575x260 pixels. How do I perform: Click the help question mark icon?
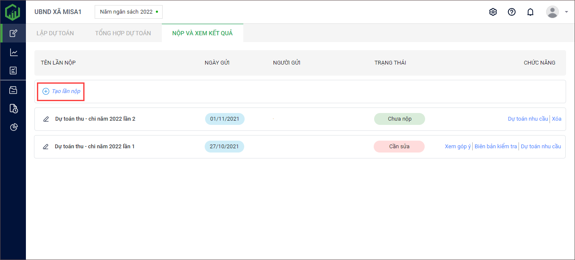tap(512, 12)
